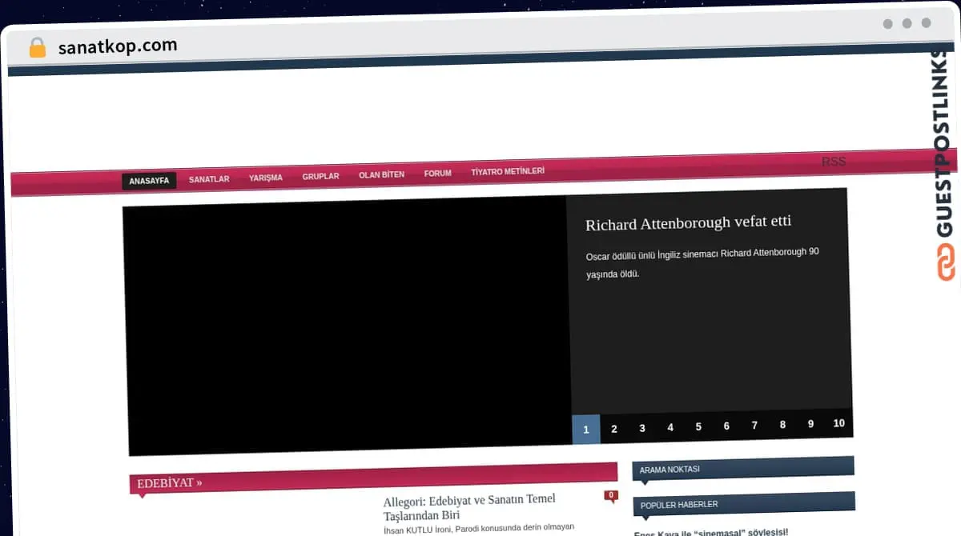Click the orange padlock icon
961x536 pixels.
tap(38, 48)
